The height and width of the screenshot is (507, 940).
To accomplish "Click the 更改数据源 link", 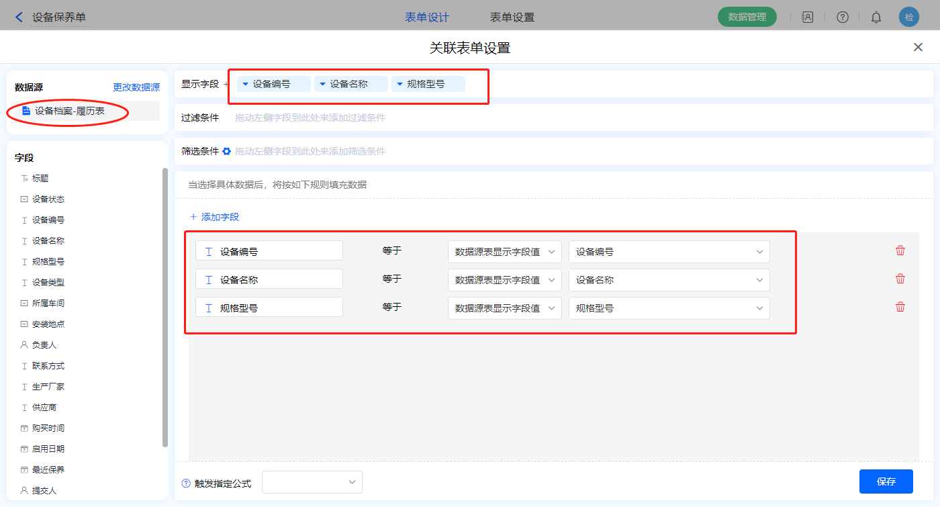I will 136,87.
